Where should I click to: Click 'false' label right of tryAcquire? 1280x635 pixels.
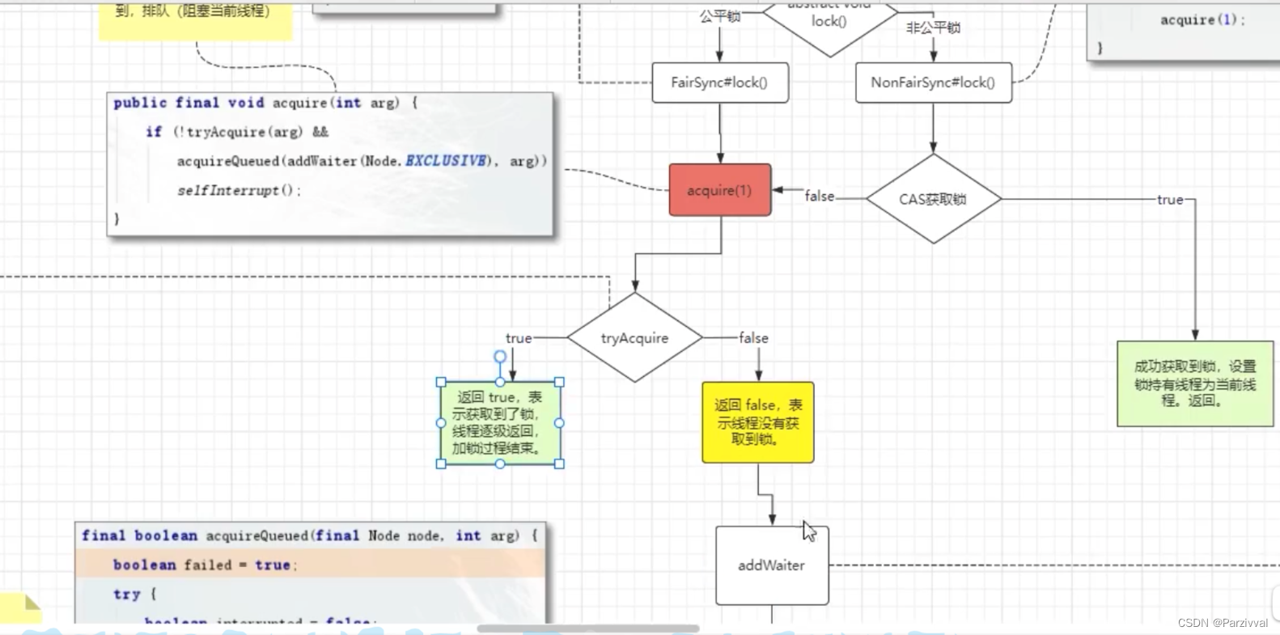[753, 338]
